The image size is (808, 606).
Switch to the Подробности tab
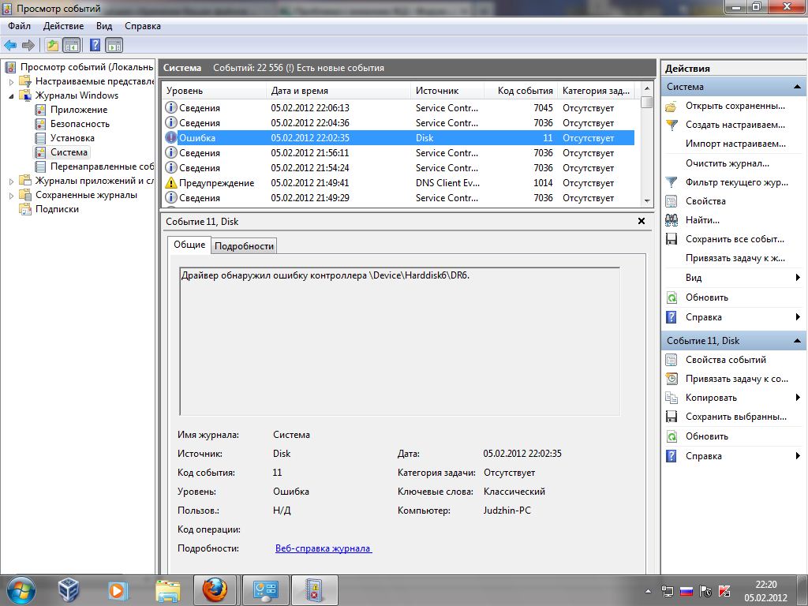245,246
